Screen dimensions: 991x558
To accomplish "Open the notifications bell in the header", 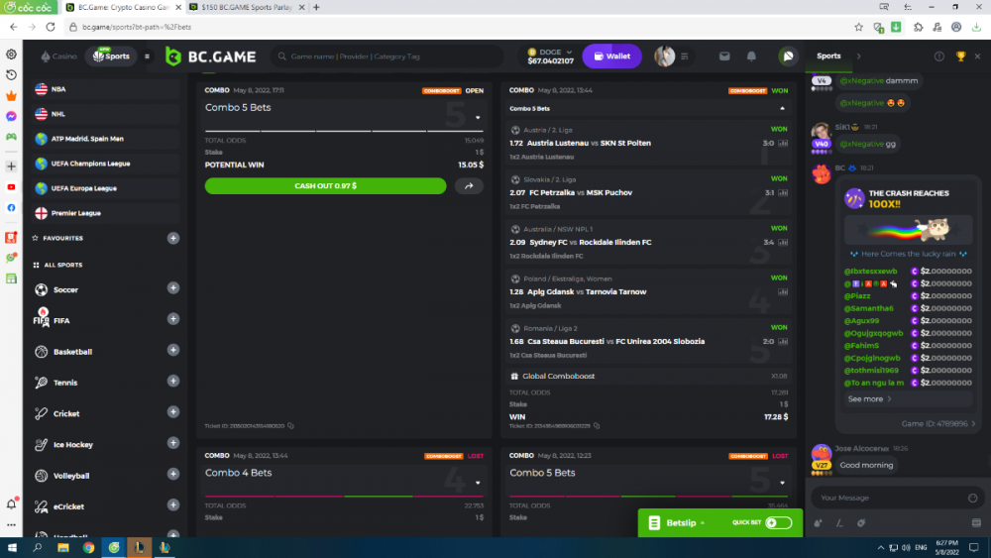I will (751, 56).
